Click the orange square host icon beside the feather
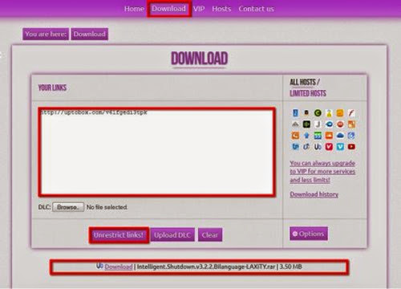The width and height of the screenshot is (401, 289). click(x=340, y=113)
